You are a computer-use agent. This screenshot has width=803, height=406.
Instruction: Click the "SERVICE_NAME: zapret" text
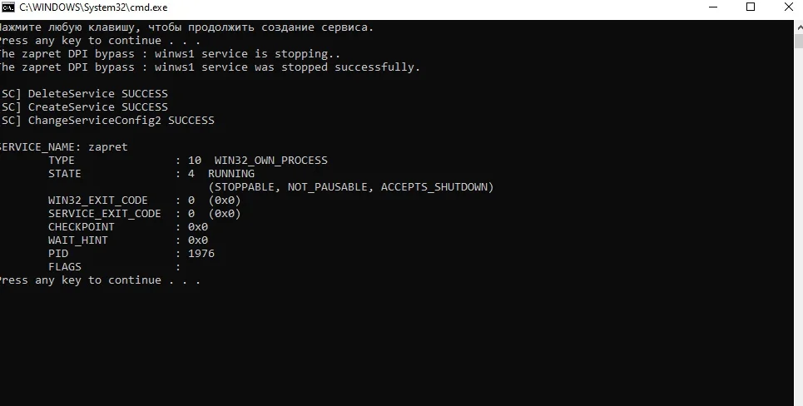click(x=62, y=146)
